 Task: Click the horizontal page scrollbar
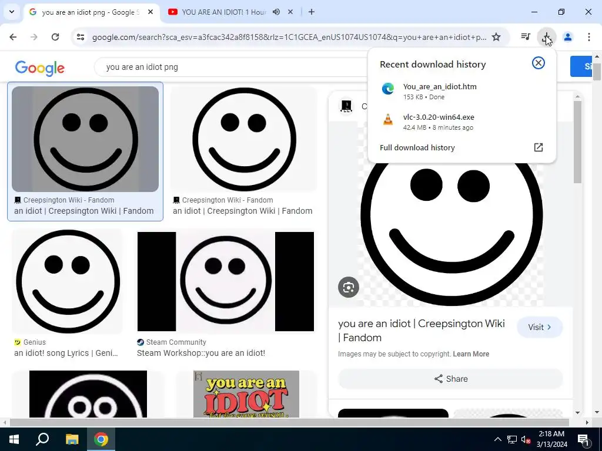click(289, 422)
